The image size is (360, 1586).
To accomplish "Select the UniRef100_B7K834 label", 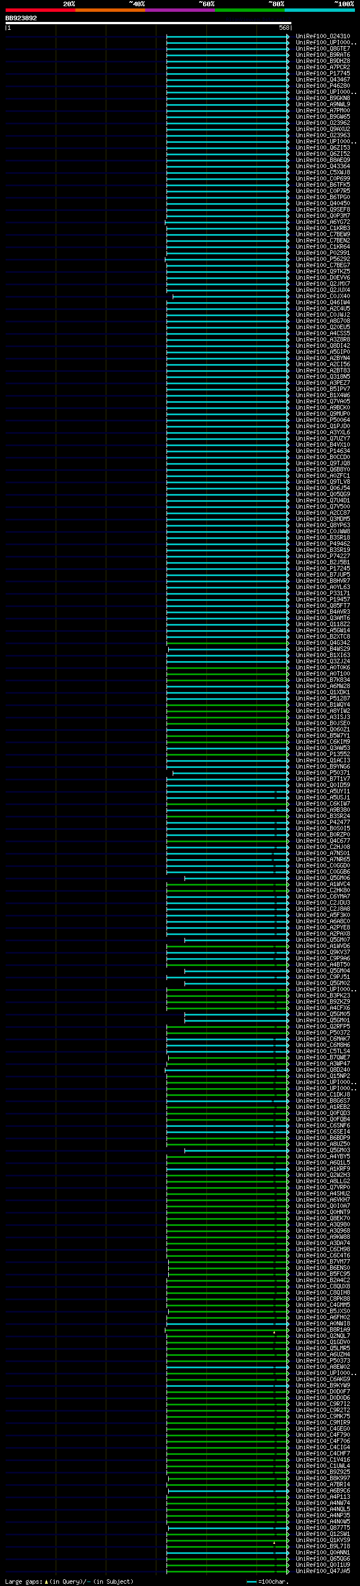I will point(322,680).
